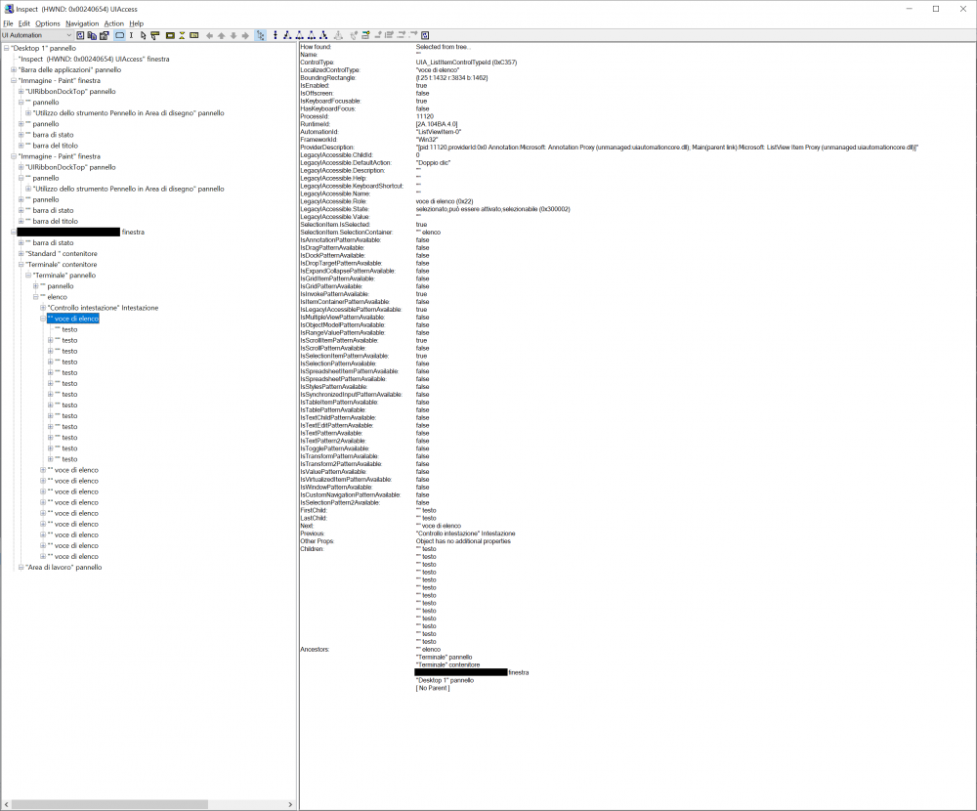Click the tree pane scrollbar left arrow
This screenshot has width=977, height=811.
[6, 805]
